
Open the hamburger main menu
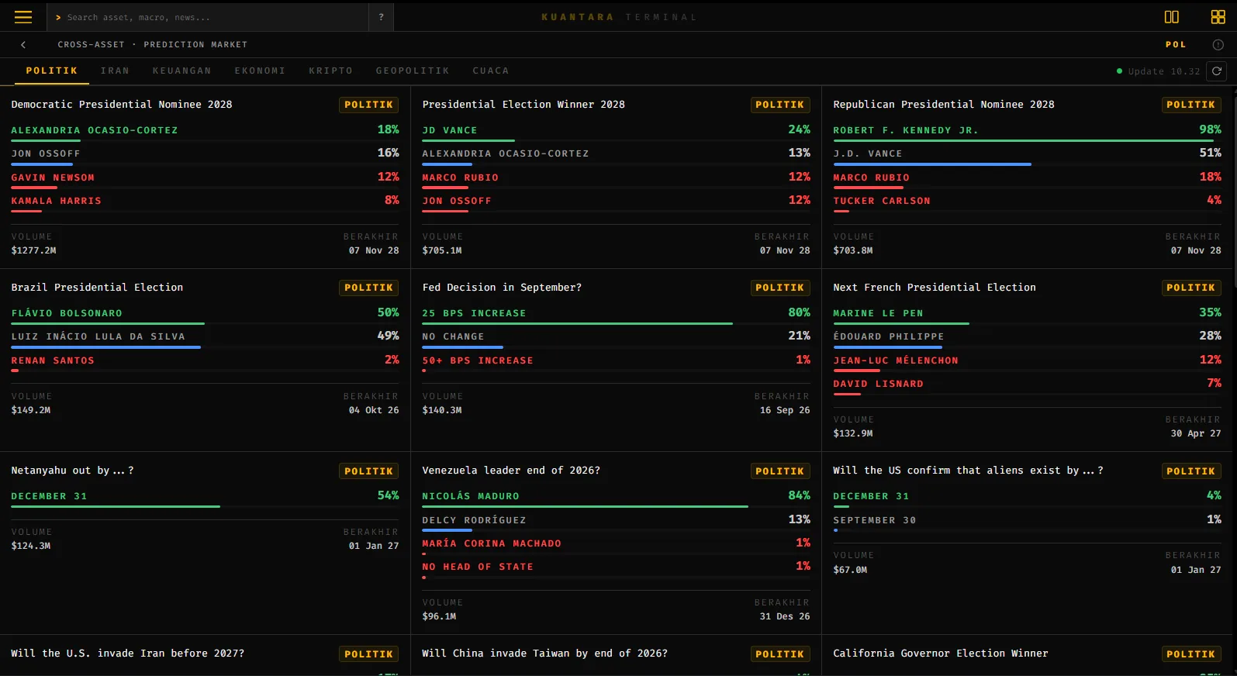click(23, 17)
